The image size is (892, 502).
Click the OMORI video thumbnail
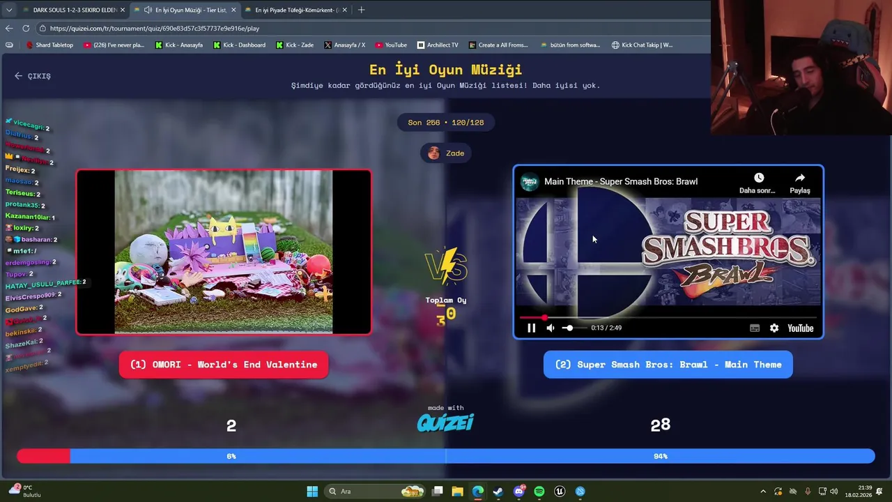click(224, 252)
